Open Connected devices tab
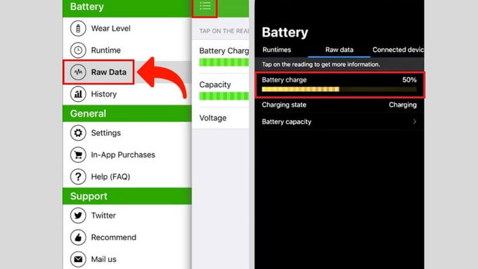 (x=398, y=50)
